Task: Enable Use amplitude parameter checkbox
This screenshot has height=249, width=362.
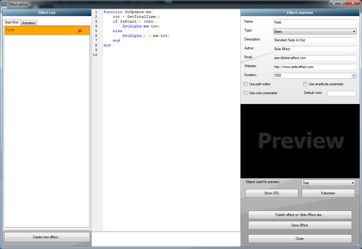Action: (x=305, y=84)
